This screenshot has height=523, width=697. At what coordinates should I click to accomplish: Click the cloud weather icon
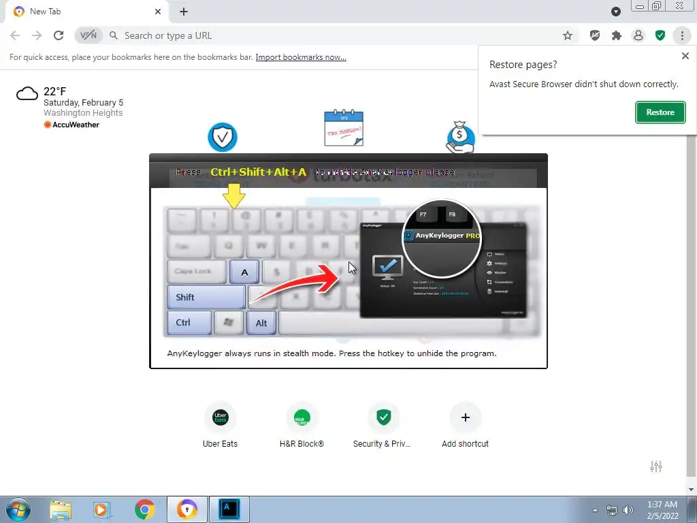27,94
